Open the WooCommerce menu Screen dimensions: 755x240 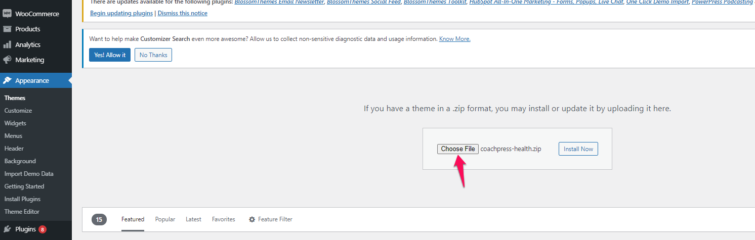[36, 14]
